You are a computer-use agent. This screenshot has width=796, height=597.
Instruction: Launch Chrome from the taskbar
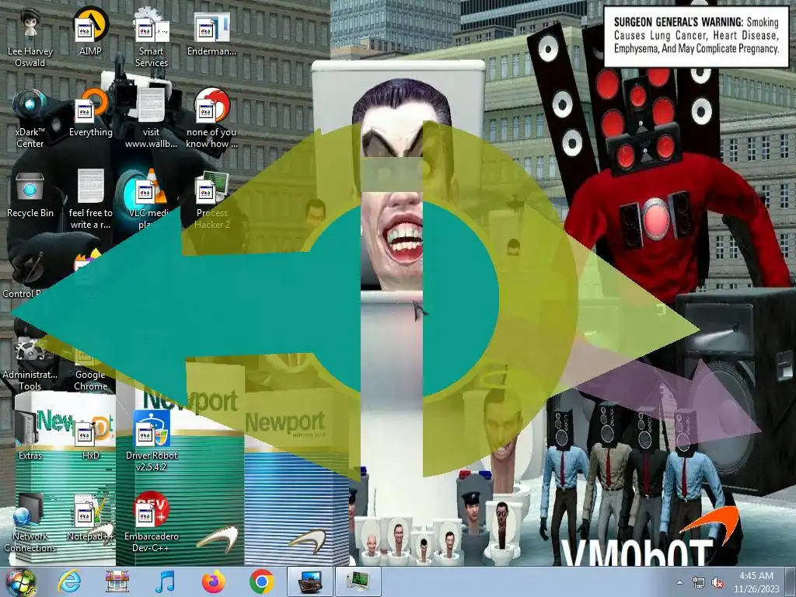(x=261, y=581)
